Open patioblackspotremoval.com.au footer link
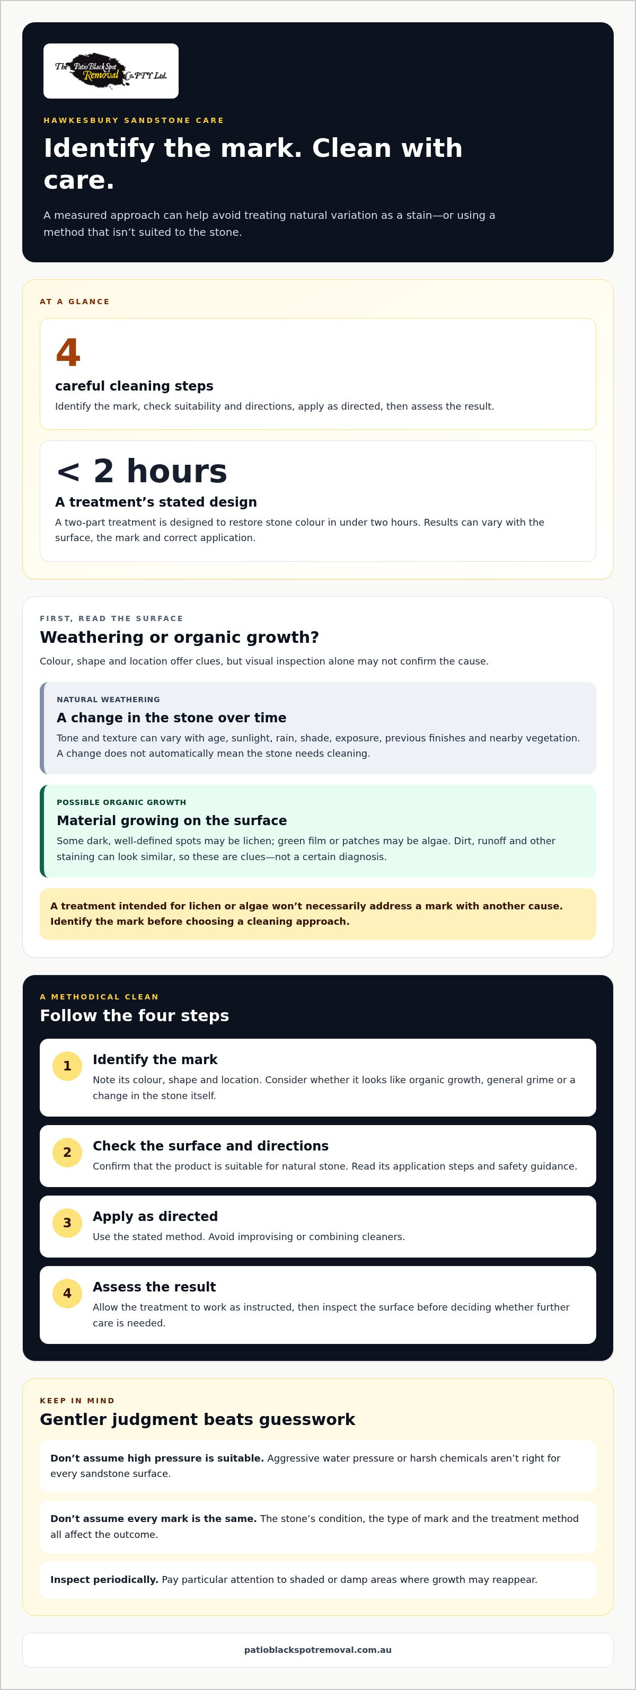Viewport: 636px width, 1690px height. tap(317, 1650)
